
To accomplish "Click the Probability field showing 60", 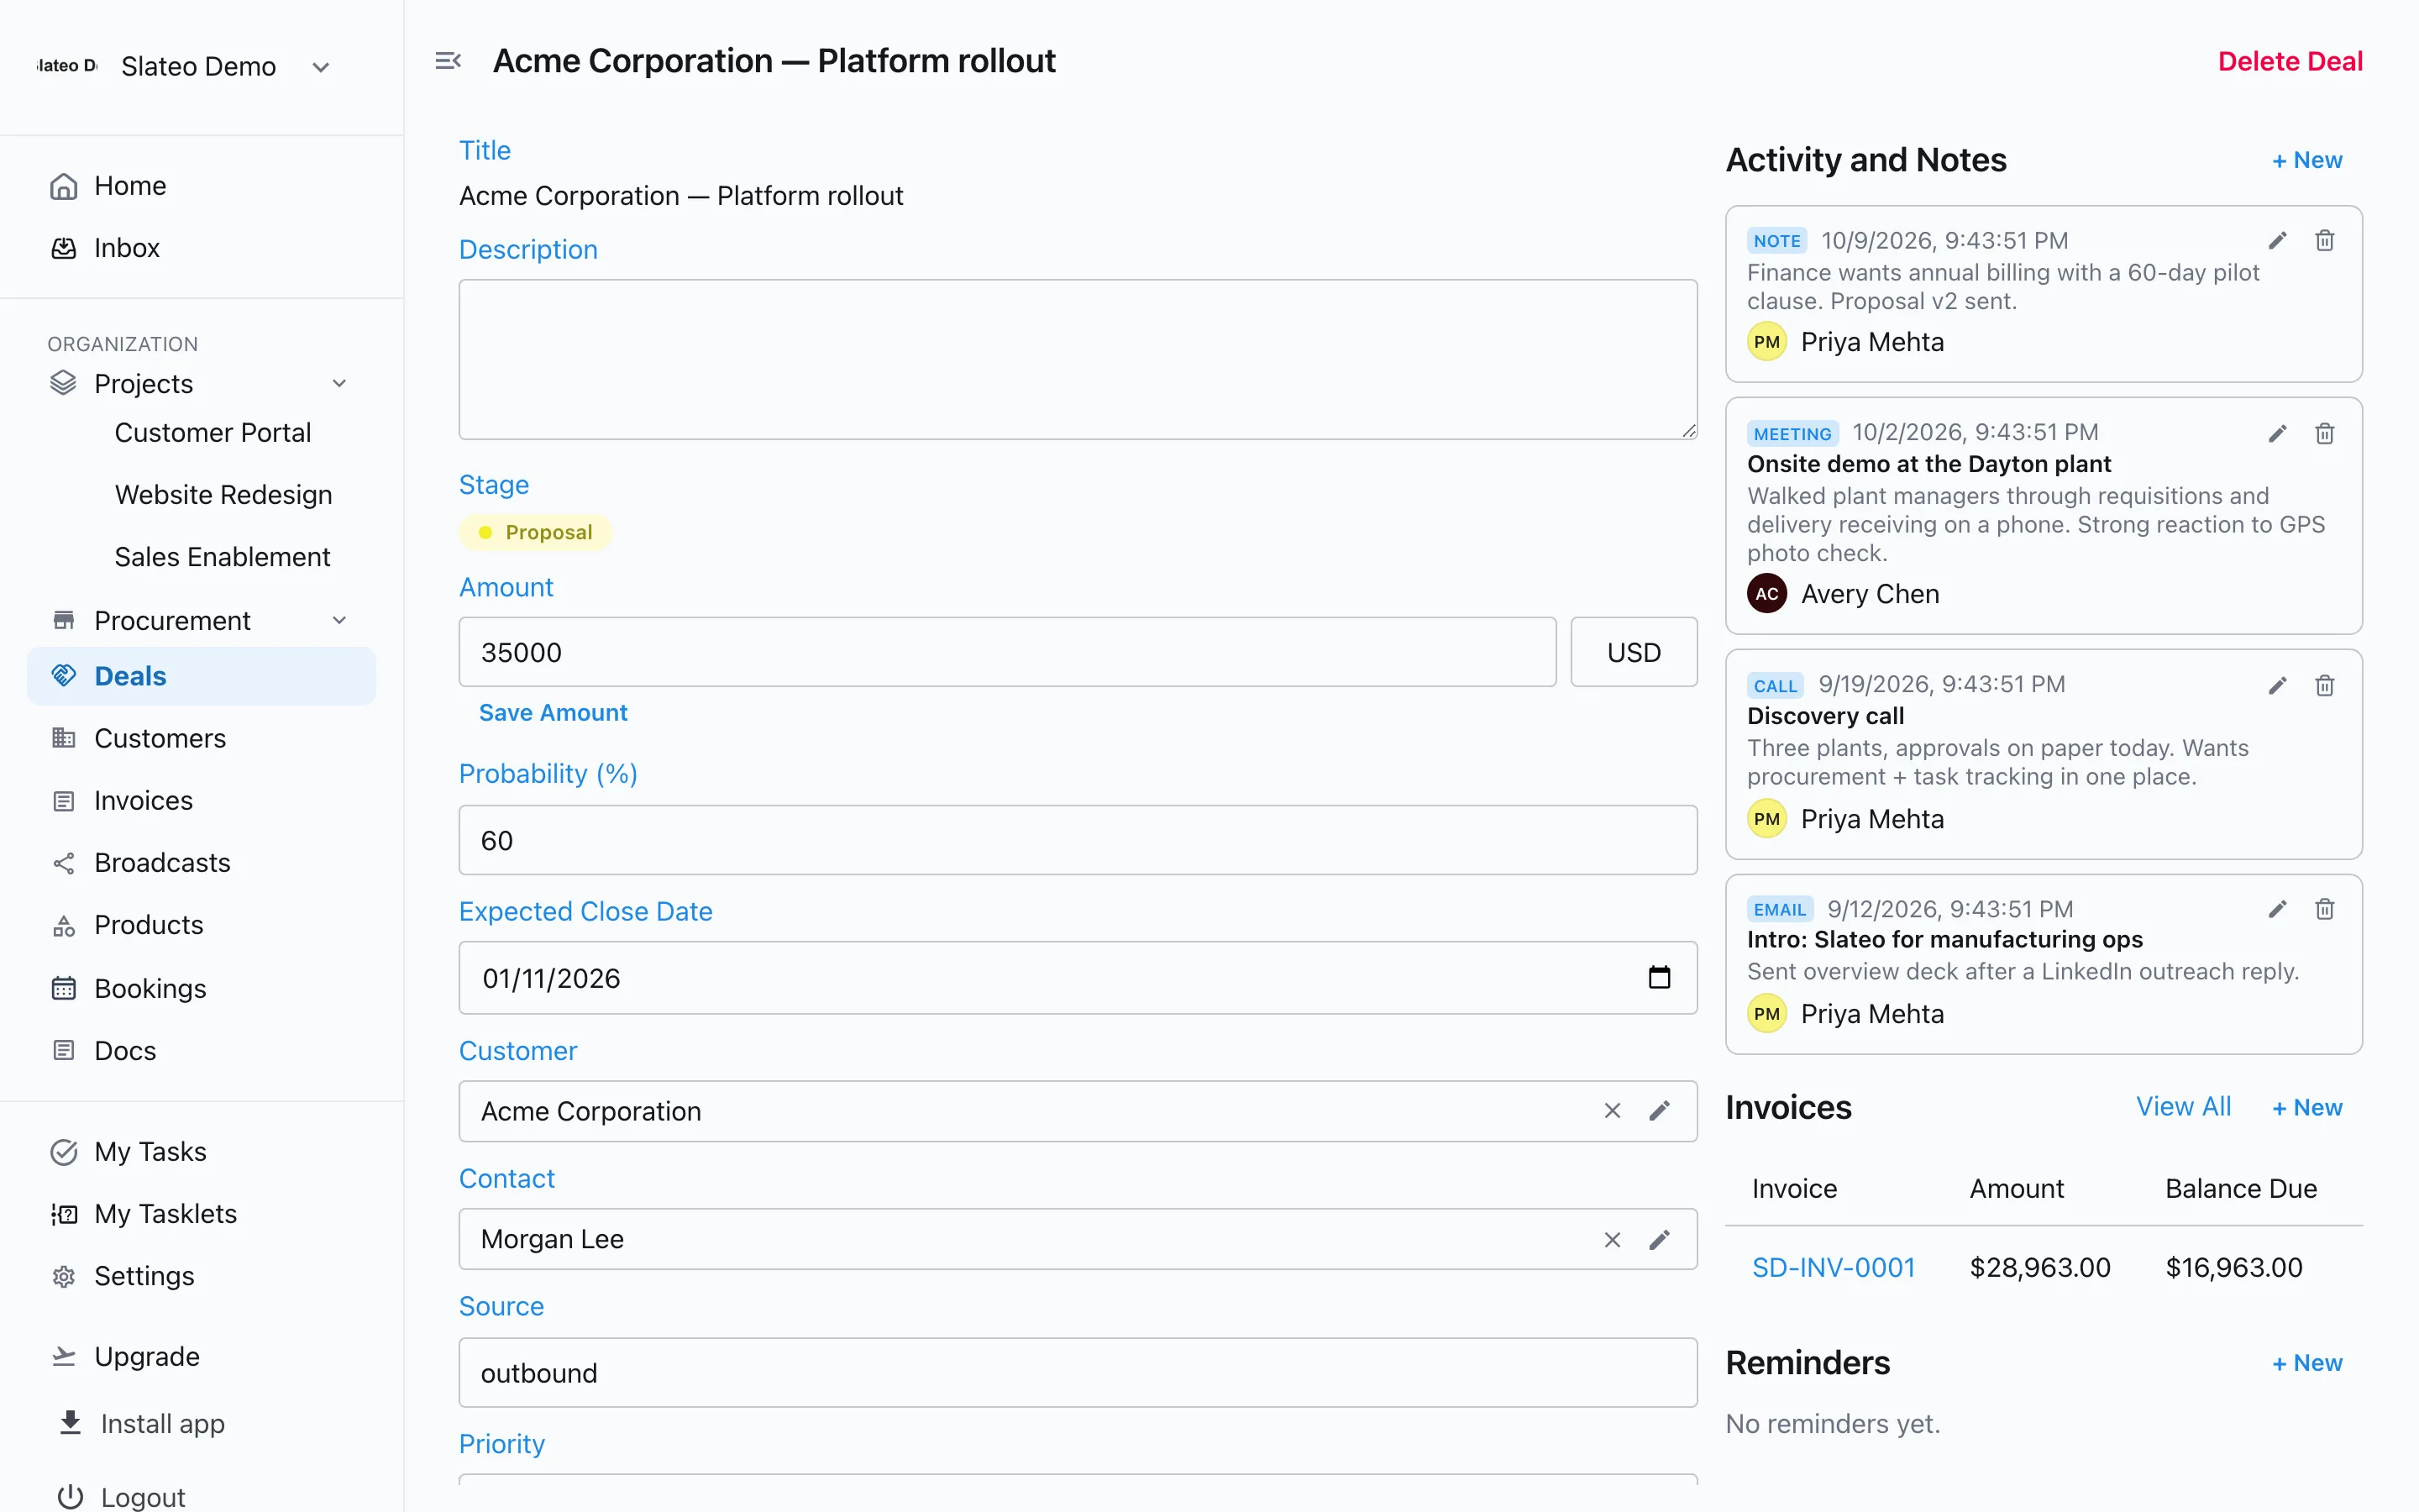I will click(x=1078, y=840).
